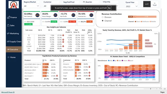Click the Distributor channel legend swatch

click(x=141, y=22)
